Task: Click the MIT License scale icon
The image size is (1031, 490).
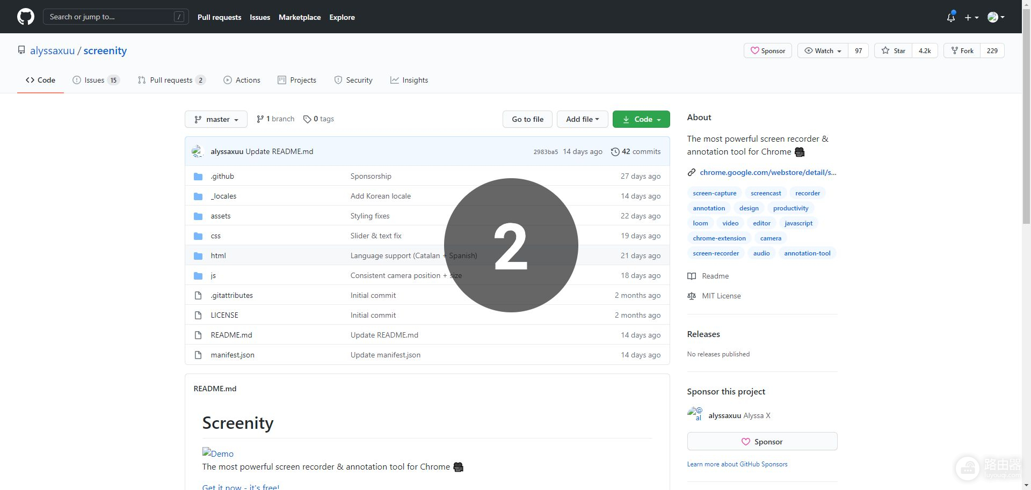Action: [x=692, y=296]
